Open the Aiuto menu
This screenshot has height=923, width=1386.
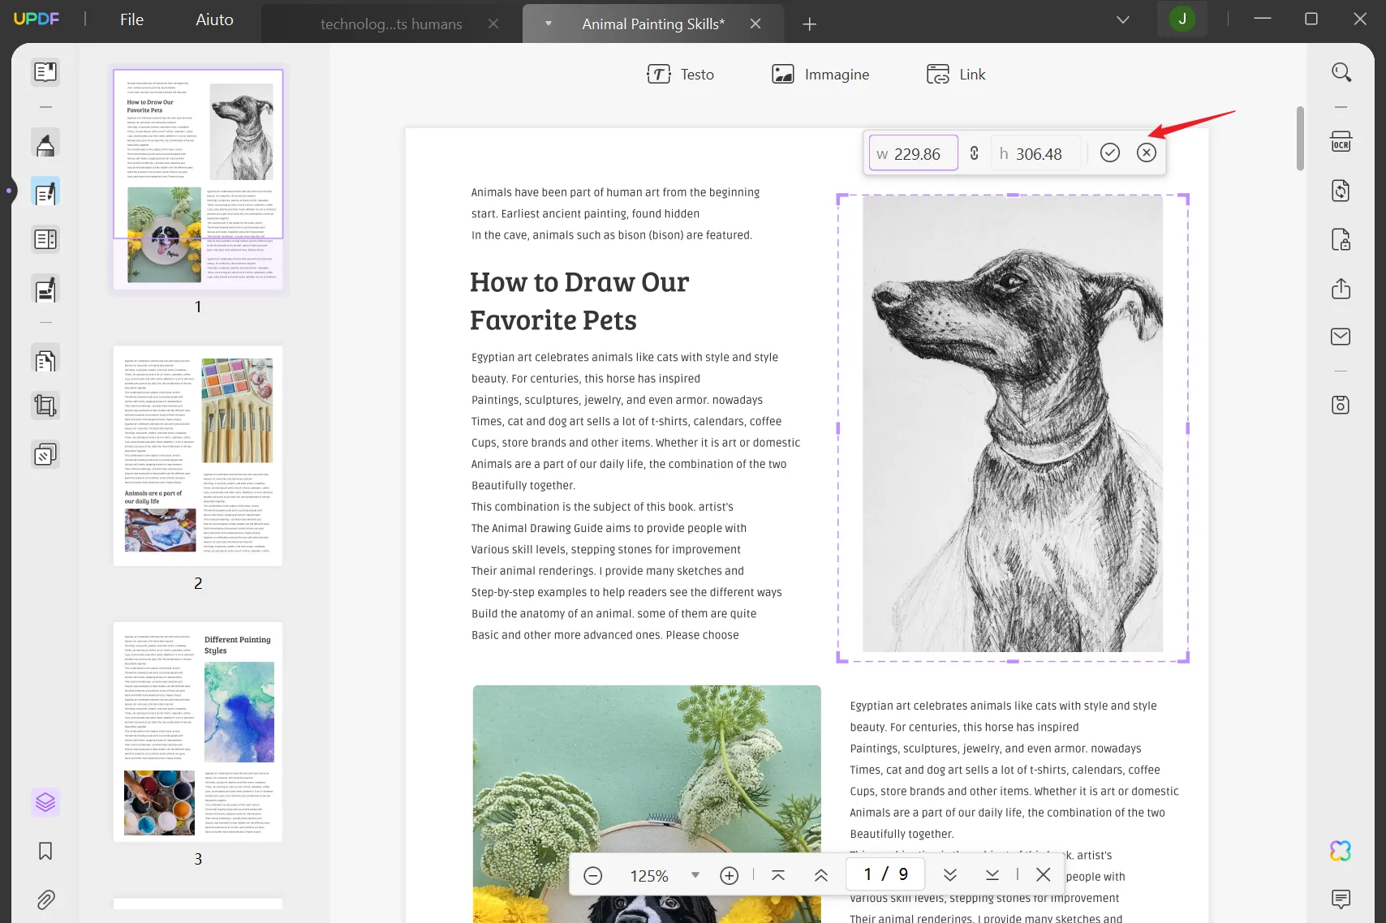pyautogui.click(x=214, y=19)
